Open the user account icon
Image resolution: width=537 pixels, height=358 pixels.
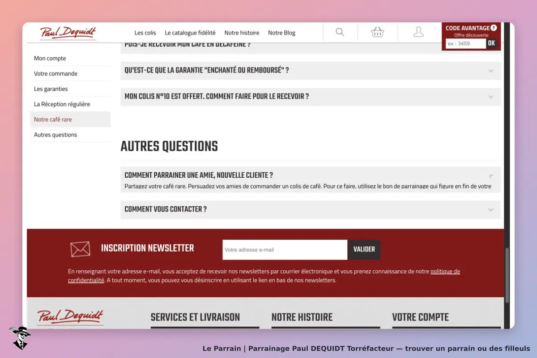[x=418, y=32]
